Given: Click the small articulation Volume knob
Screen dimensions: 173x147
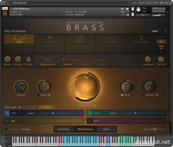Looking at the screenshot, I should coord(7,59).
